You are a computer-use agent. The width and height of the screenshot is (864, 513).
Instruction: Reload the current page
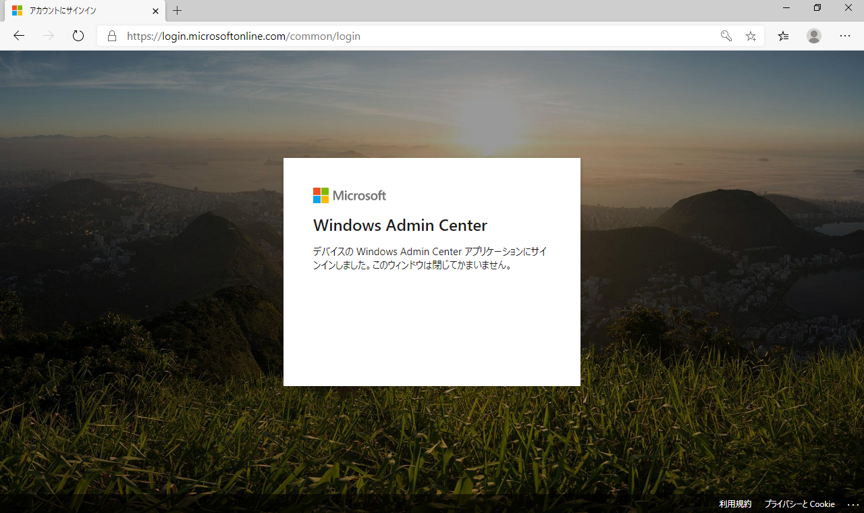click(78, 36)
